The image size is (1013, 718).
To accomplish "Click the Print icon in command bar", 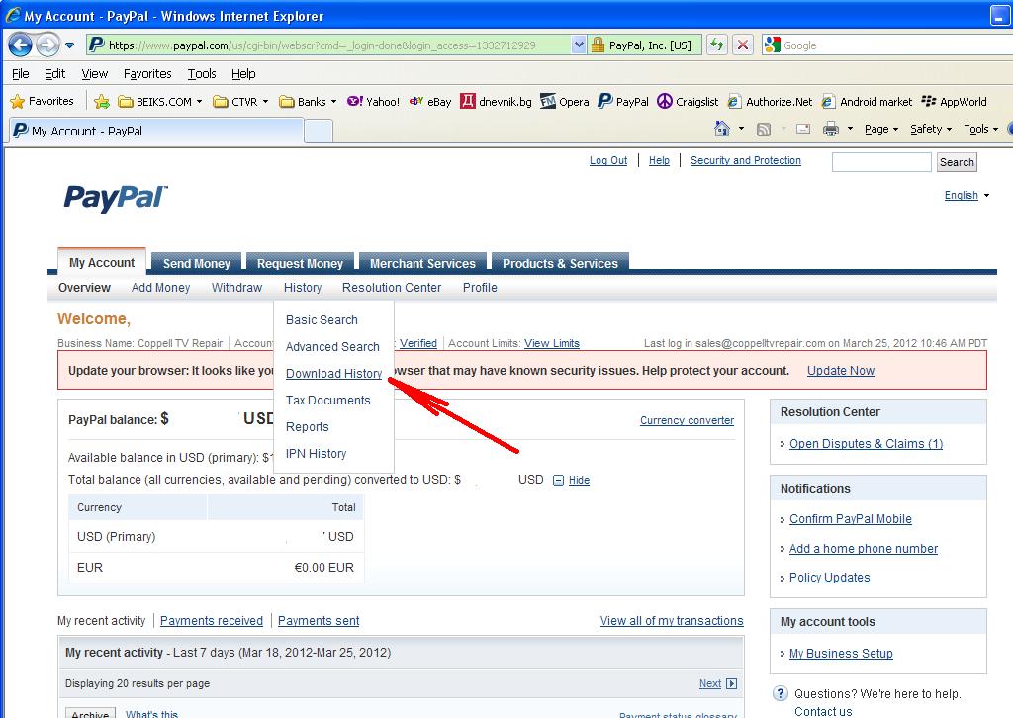I will click(831, 130).
